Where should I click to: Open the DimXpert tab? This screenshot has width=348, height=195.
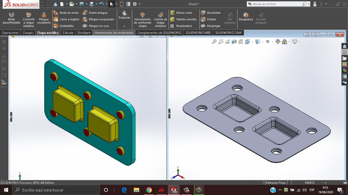pyautogui.click(x=84, y=33)
